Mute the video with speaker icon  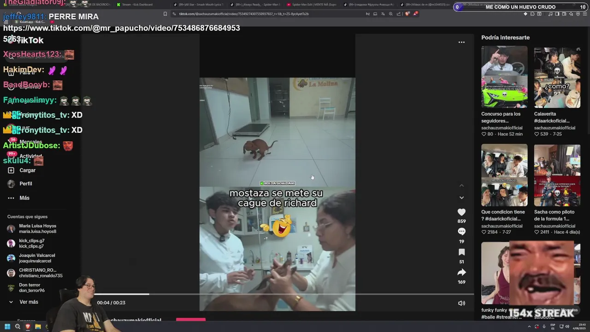[x=461, y=303]
